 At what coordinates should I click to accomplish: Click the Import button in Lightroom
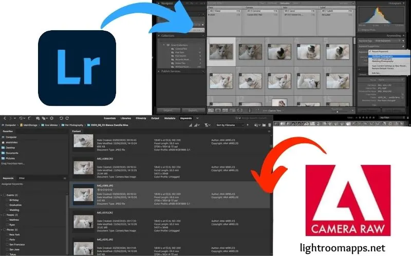click(167, 110)
